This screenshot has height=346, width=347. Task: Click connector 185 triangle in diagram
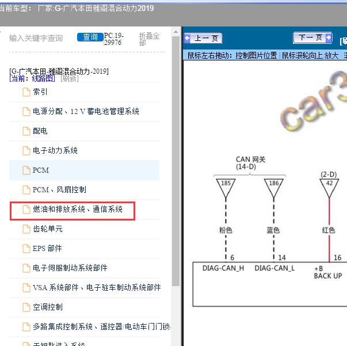226,188
